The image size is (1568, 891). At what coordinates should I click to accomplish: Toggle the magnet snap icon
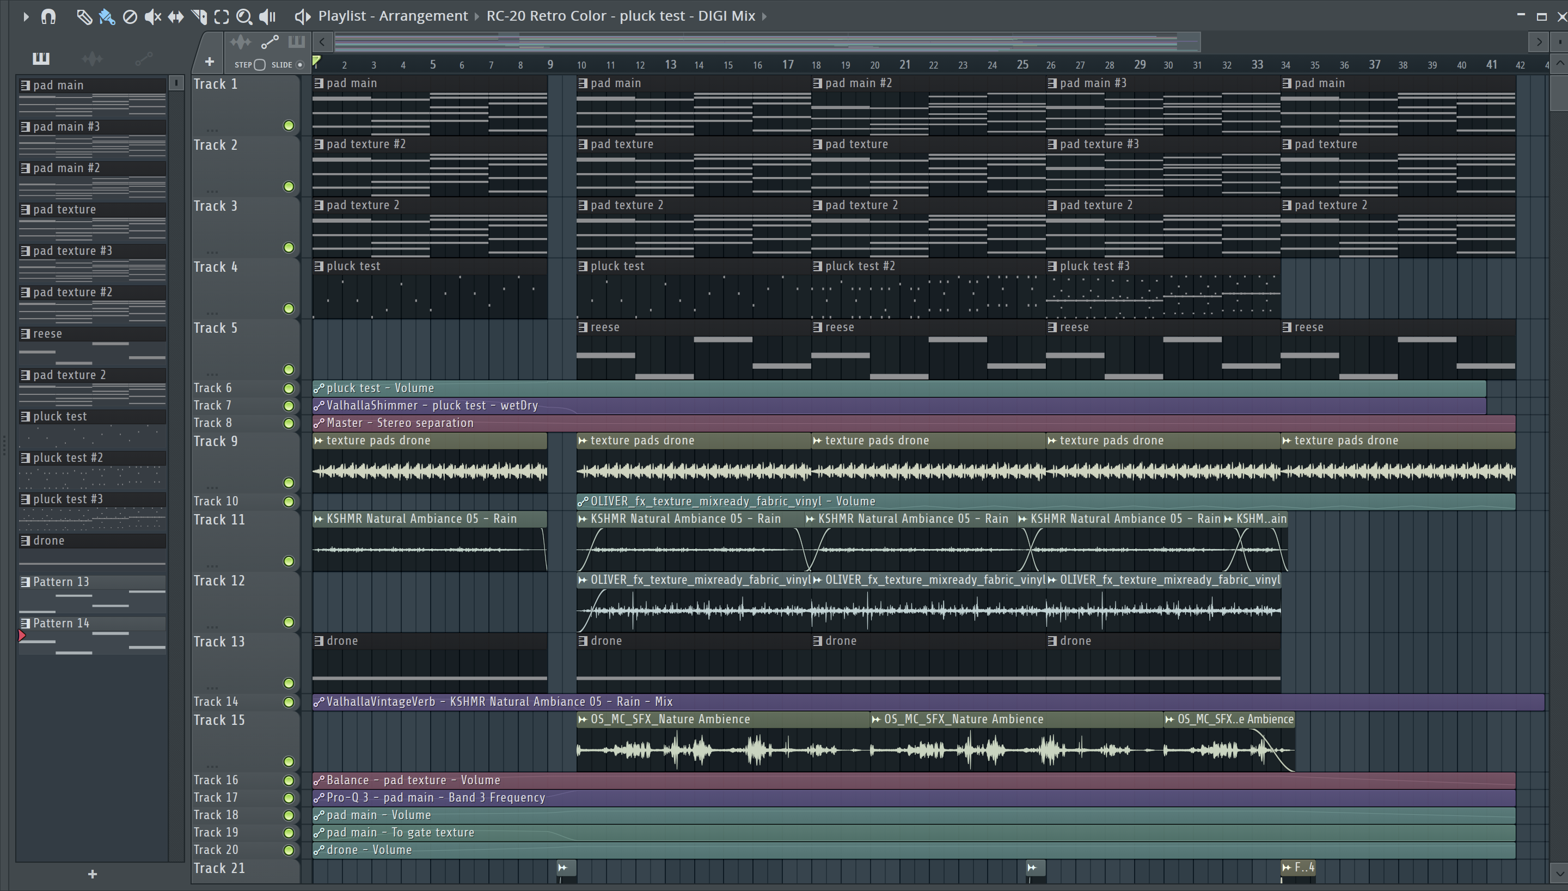pyautogui.click(x=48, y=16)
